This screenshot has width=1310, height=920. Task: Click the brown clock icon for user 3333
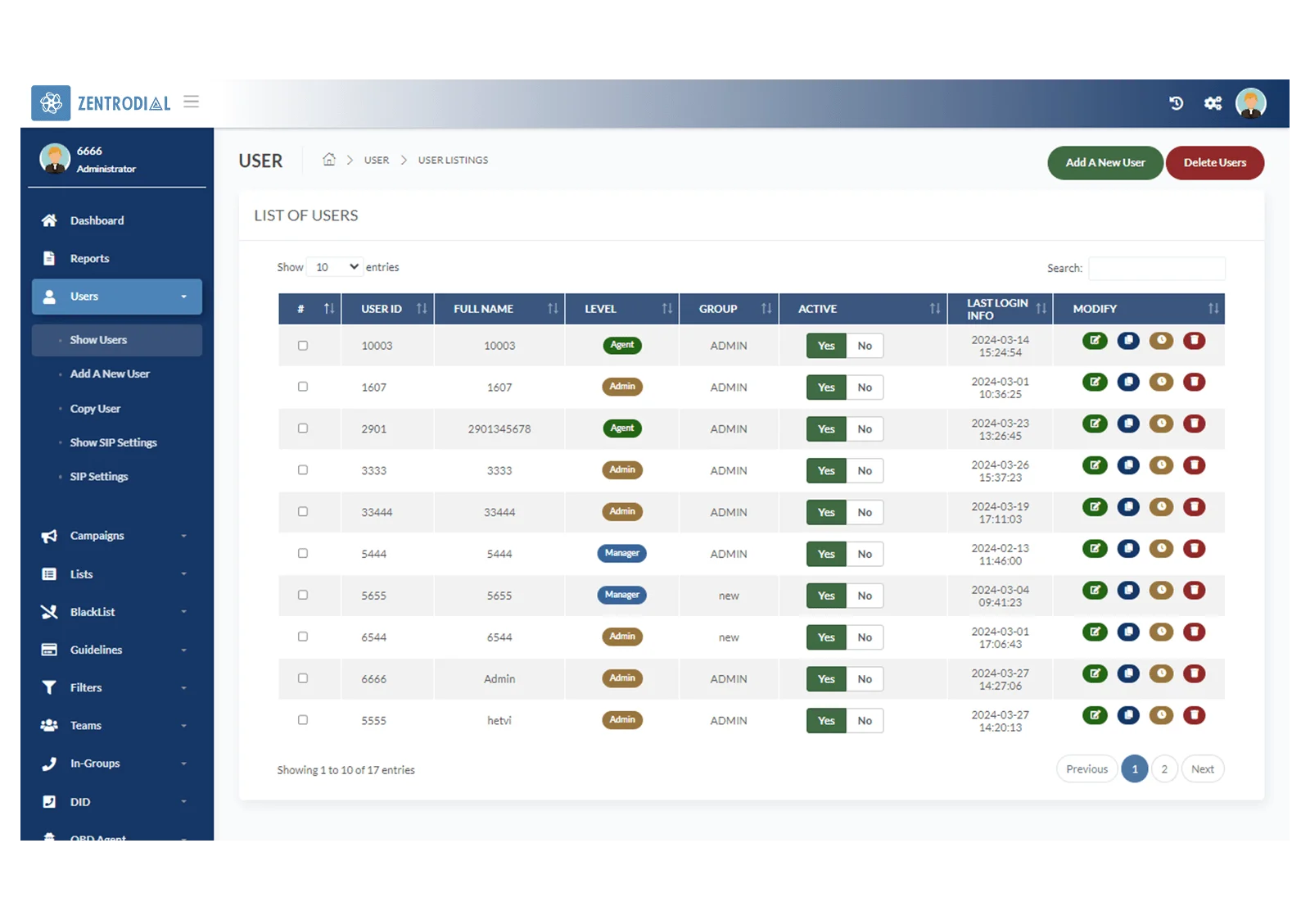1161,465
